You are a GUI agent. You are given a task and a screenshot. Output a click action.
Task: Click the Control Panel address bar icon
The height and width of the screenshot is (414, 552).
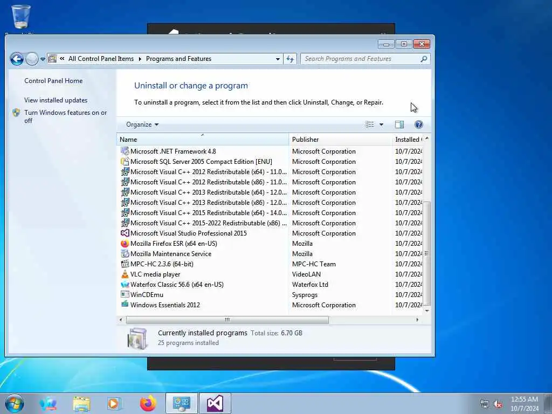tap(52, 59)
